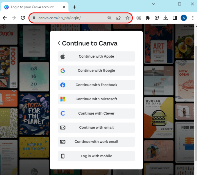The width and height of the screenshot is (197, 175).
Task: Open the zoom magnifier icon in address bar
Action: (x=109, y=18)
